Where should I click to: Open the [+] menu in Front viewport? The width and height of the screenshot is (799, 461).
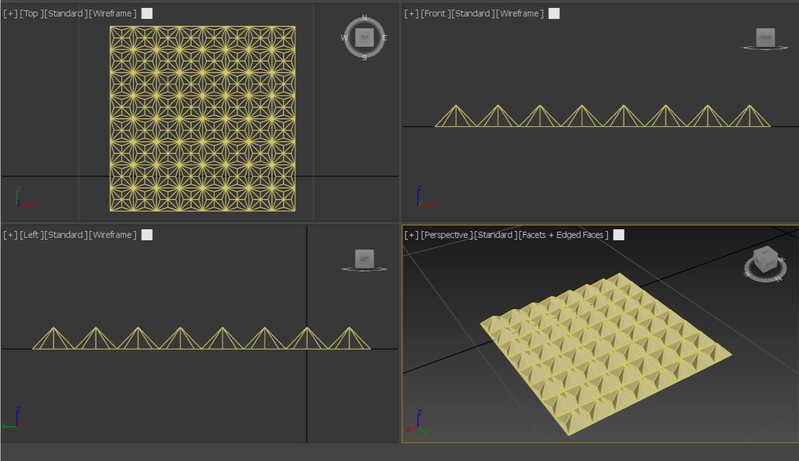[x=411, y=13]
